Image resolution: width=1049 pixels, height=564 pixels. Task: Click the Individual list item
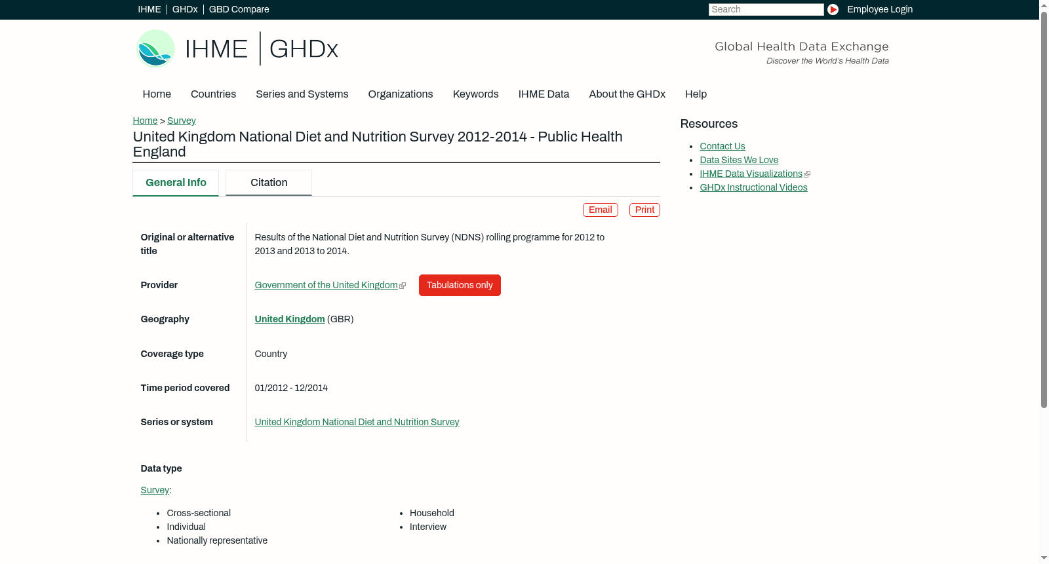[x=186, y=527]
